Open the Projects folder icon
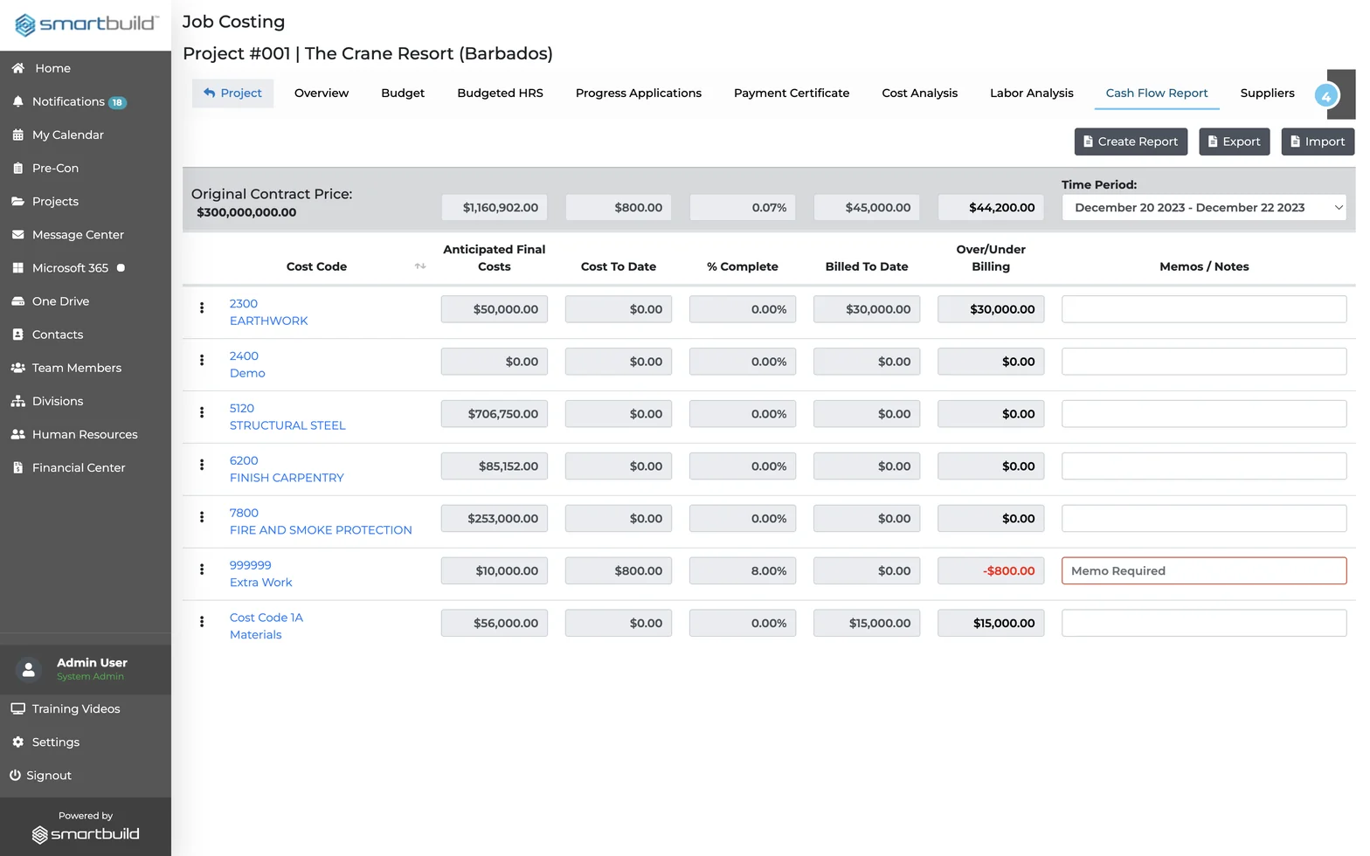1370x856 pixels. tap(17, 201)
